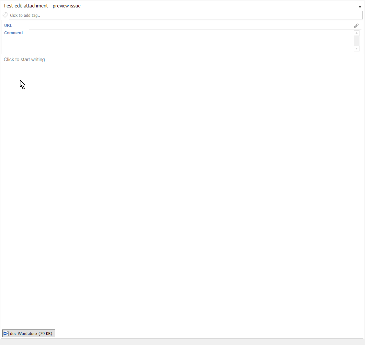The width and height of the screenshot is (365, 345).
Task: Click the comment scrollbar thumb
Action: tap(357, 40)
